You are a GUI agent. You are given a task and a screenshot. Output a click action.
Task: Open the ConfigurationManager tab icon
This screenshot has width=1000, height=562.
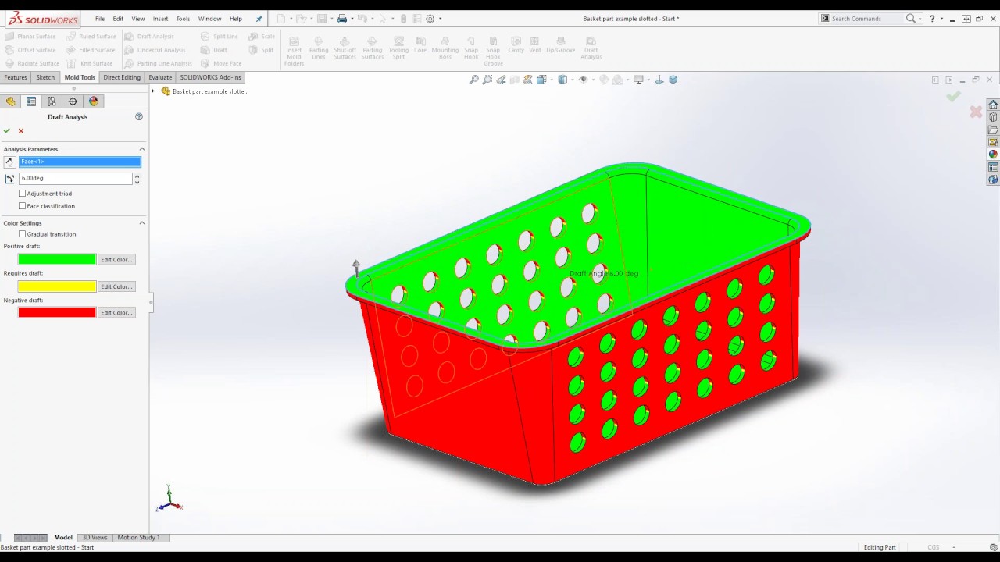52,101
